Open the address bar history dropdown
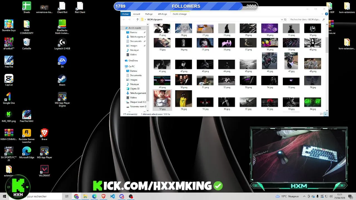The image size is (356, 200). pyautogui.click(x=282, y=19)
